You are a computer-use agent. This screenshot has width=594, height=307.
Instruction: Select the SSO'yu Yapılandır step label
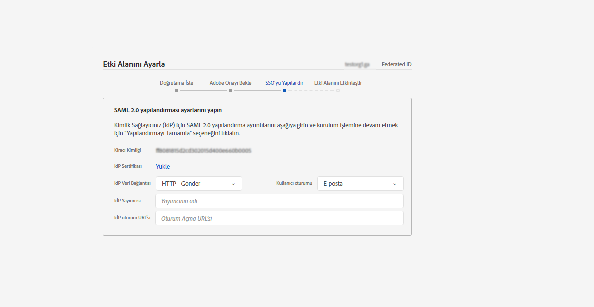coord(284,83)
